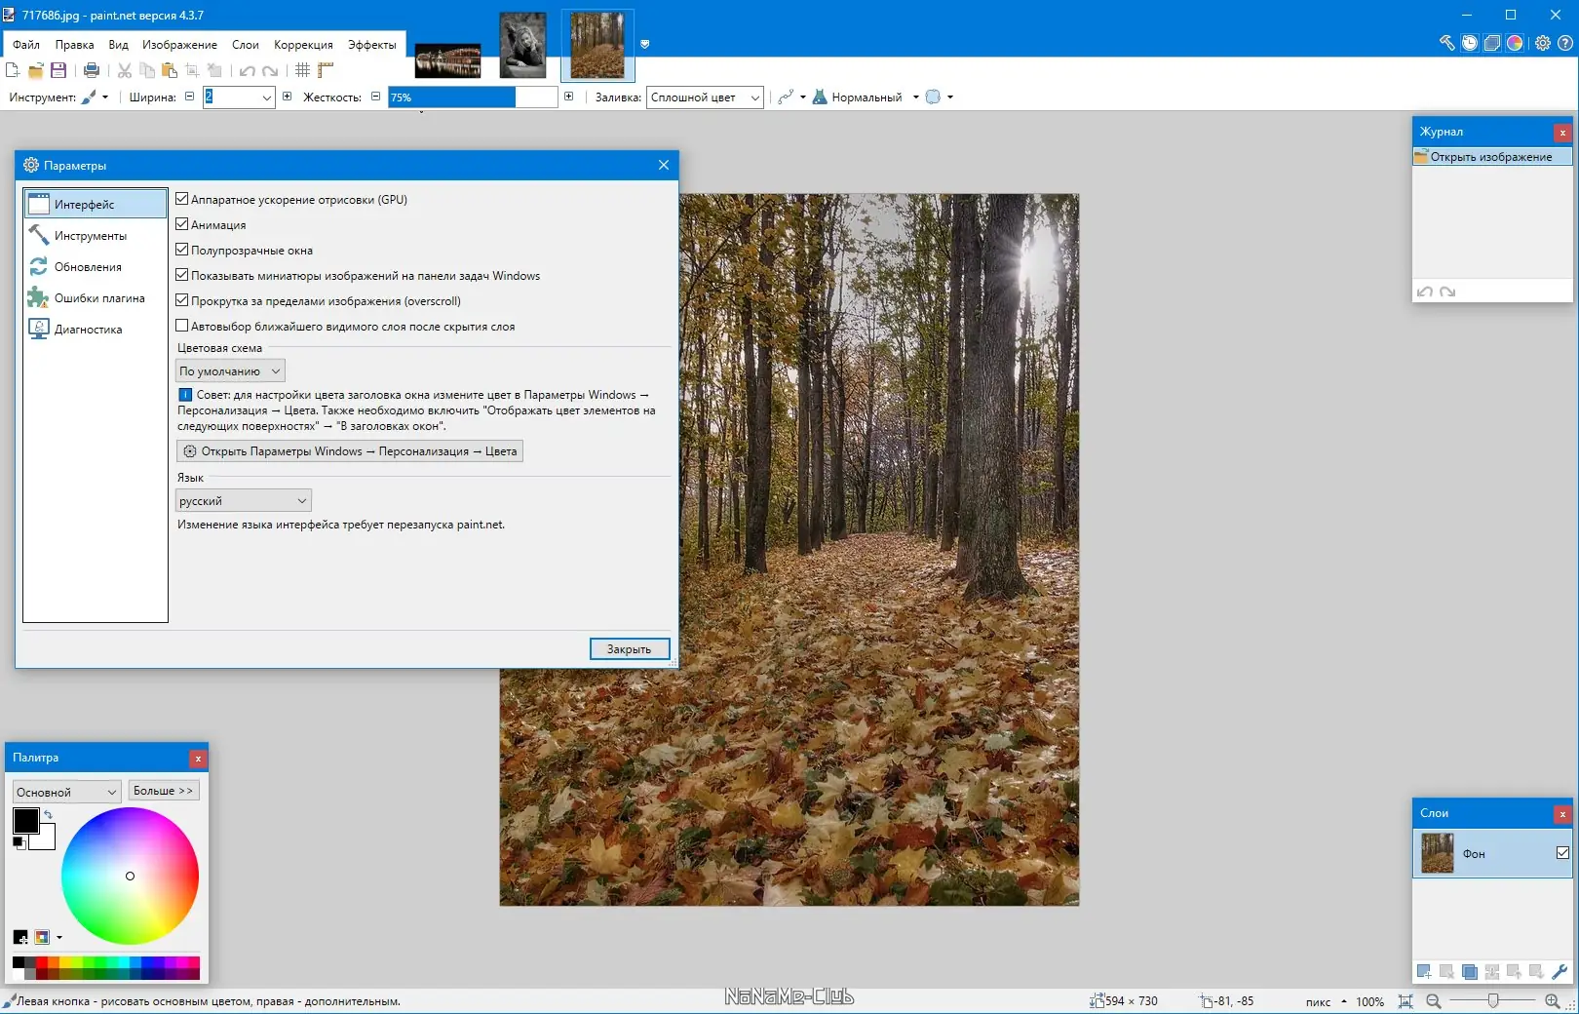Click the Больше >> button in Палитра
The image size is (1579, 1014).
click(x=164, y=791)
